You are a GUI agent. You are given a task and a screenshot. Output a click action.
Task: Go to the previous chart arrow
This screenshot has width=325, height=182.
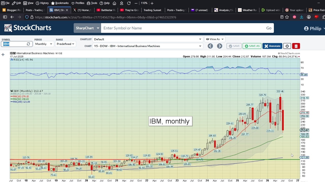[210, 46]
